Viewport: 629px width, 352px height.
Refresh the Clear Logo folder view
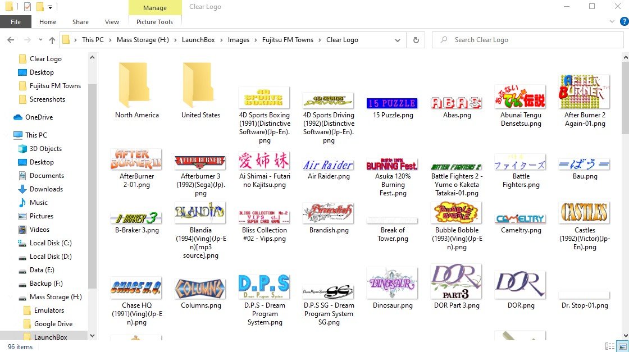coord(416,40)
